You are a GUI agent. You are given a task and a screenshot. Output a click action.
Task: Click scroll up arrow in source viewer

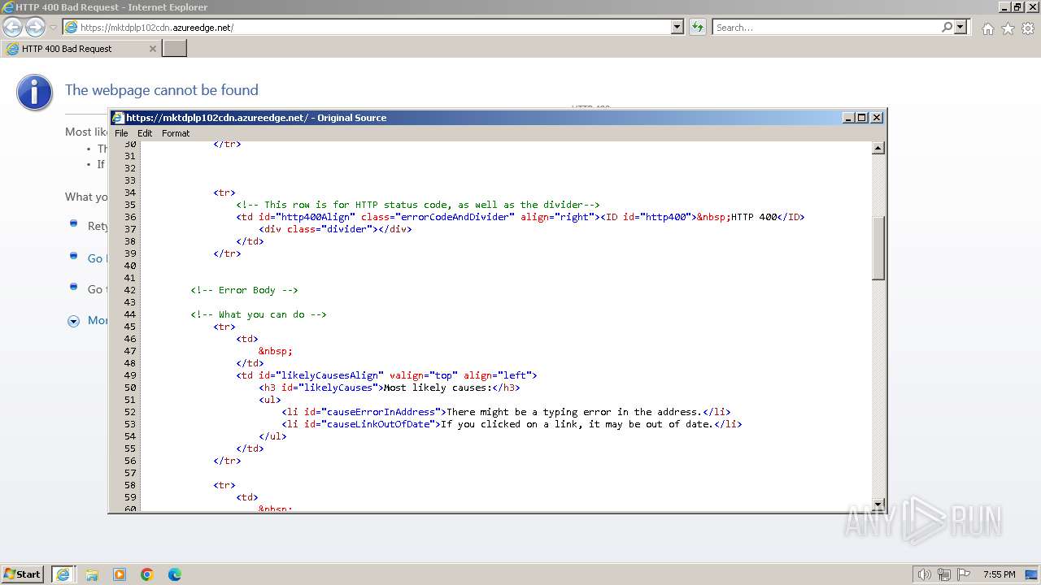878,148
